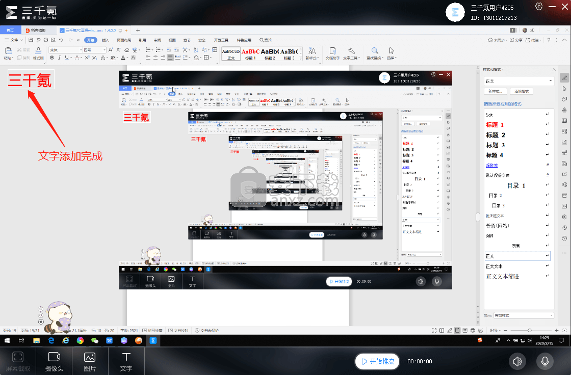Viewport: 571px width, 375px height.
Task: Switch to the 首页 tab
Action: pyautogui.click(x=10, y=30)
